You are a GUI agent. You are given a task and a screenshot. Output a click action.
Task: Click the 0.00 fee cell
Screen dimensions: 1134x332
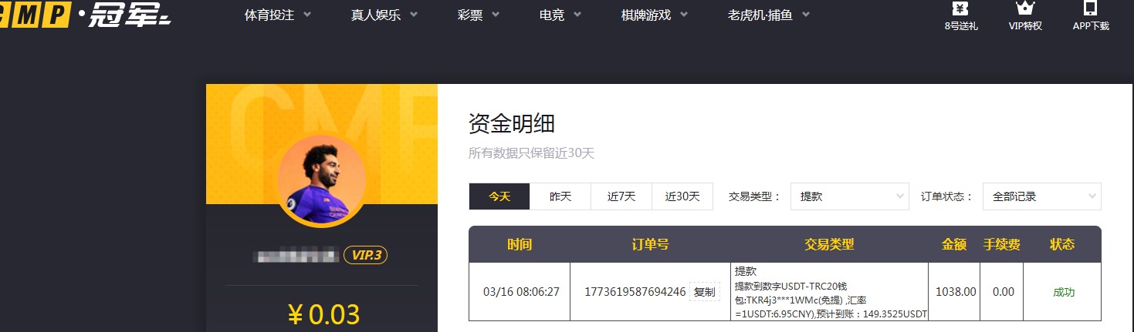1003,292
